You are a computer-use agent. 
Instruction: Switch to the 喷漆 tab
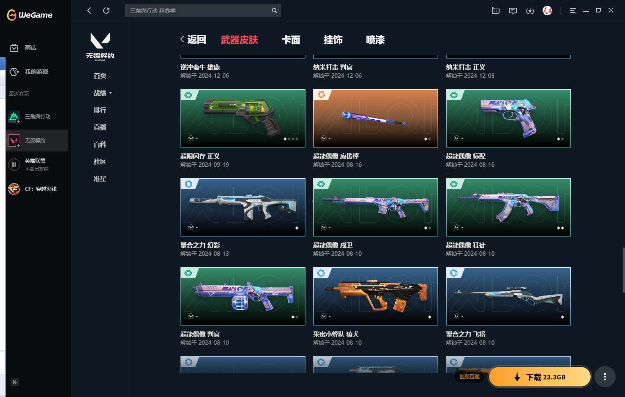[x=375, y=40]
